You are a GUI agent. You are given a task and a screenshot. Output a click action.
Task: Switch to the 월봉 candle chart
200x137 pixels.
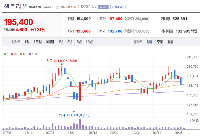(x=170, y=42)
